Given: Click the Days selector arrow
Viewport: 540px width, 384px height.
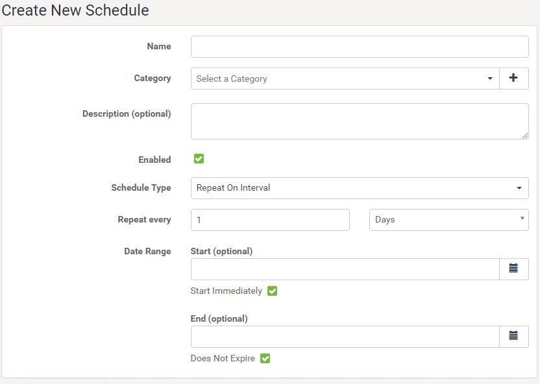Looking at the screenshot, I should [x=522, y=219].
